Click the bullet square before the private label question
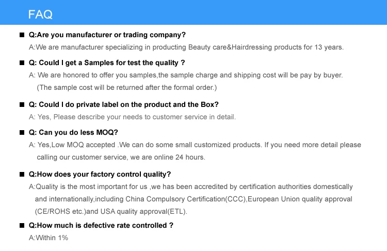387x251 pixels. coord(22,104)
